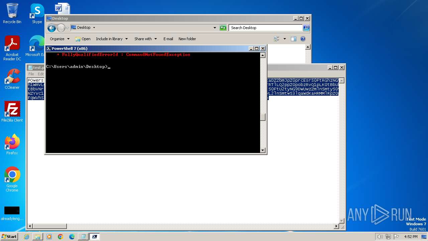Open the Start menu
The image size is (428, 241).
9,237
